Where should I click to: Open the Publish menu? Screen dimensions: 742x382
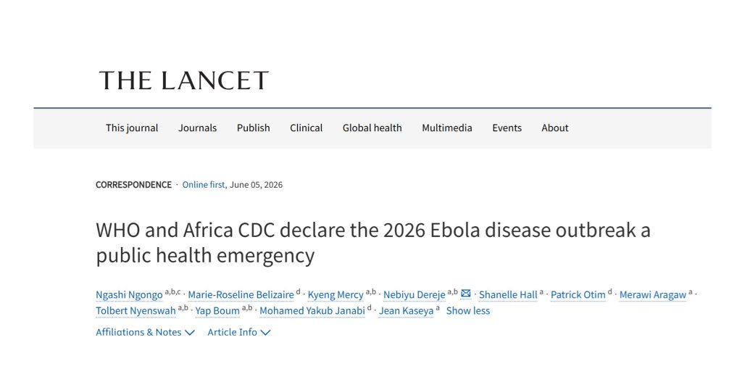click(253, 128)
